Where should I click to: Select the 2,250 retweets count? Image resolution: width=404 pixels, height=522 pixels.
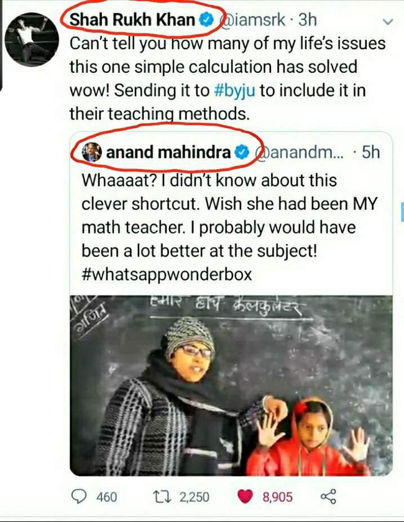pyautogui.click(x=195, y=497)
